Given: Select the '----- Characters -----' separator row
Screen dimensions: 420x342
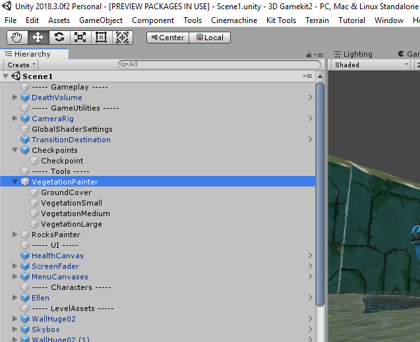Looking at the screenshot, I should coord(158,287).
